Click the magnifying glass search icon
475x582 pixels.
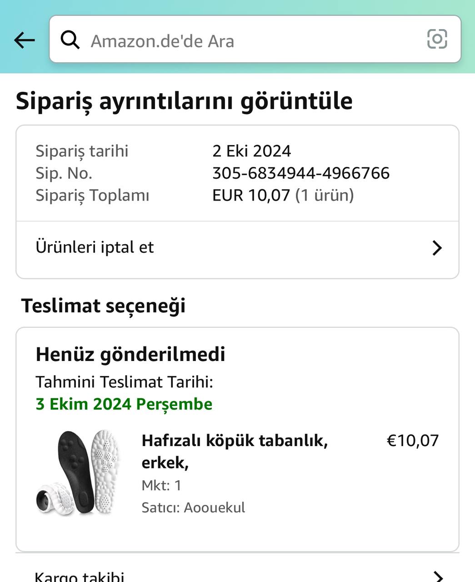[70, 40]
